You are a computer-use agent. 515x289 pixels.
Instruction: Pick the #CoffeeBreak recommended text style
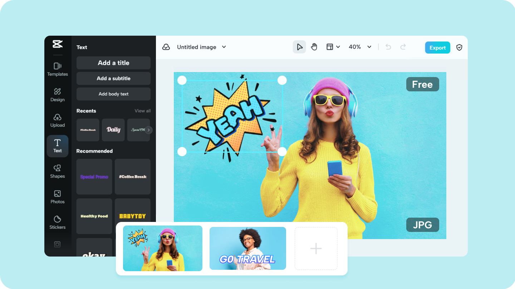tap(133, 177)
